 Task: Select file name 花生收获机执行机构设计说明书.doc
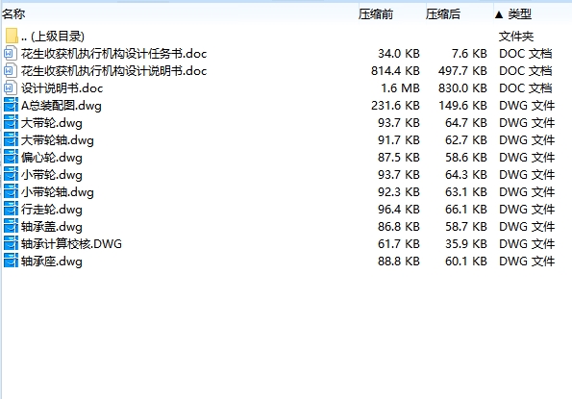click(113, 71)
